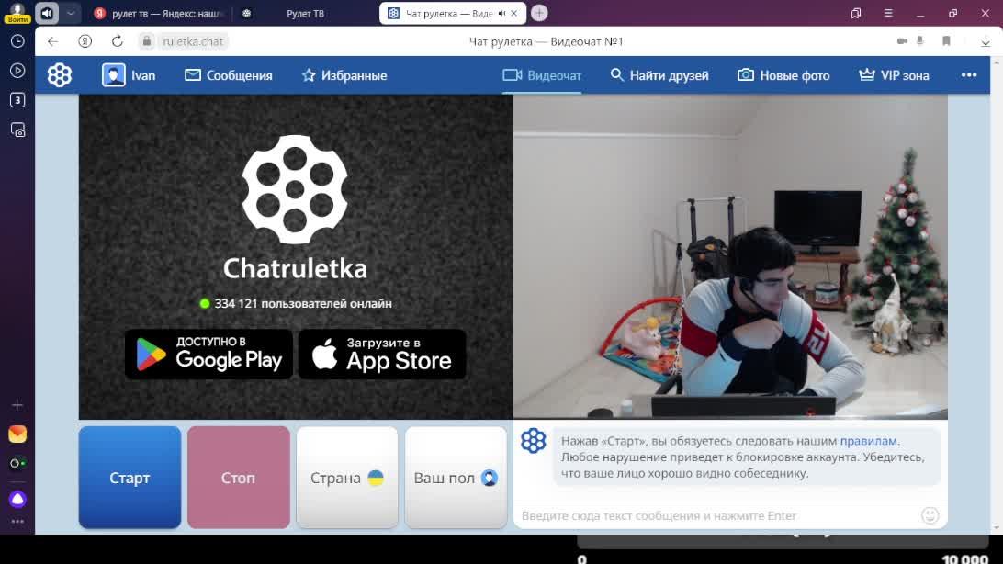
Task: Open Найти друзей search
Action: [659, 75]
